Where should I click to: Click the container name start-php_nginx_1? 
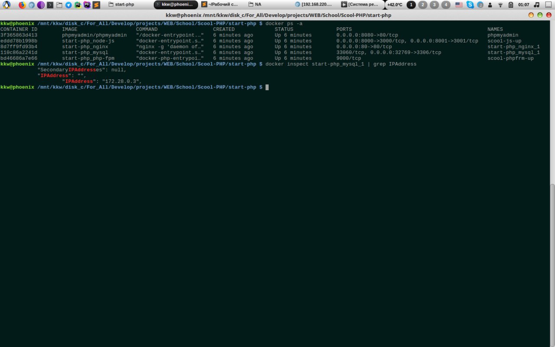[514, 46]
